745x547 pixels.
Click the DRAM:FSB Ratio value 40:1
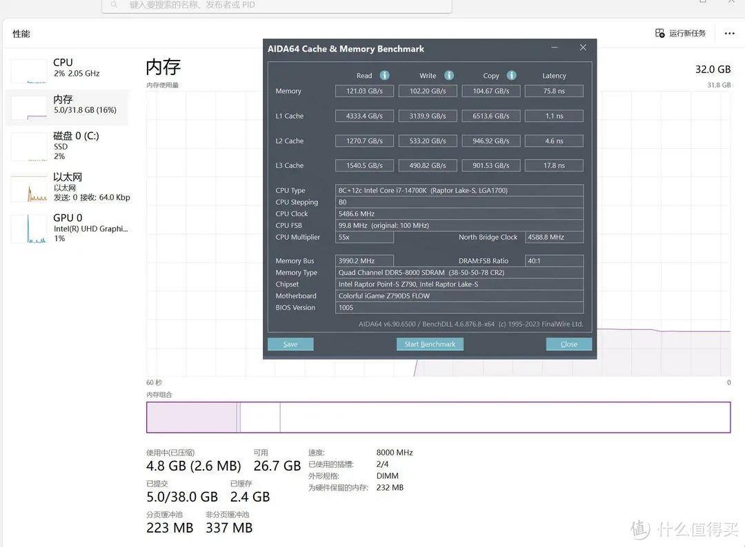[554, 261]
